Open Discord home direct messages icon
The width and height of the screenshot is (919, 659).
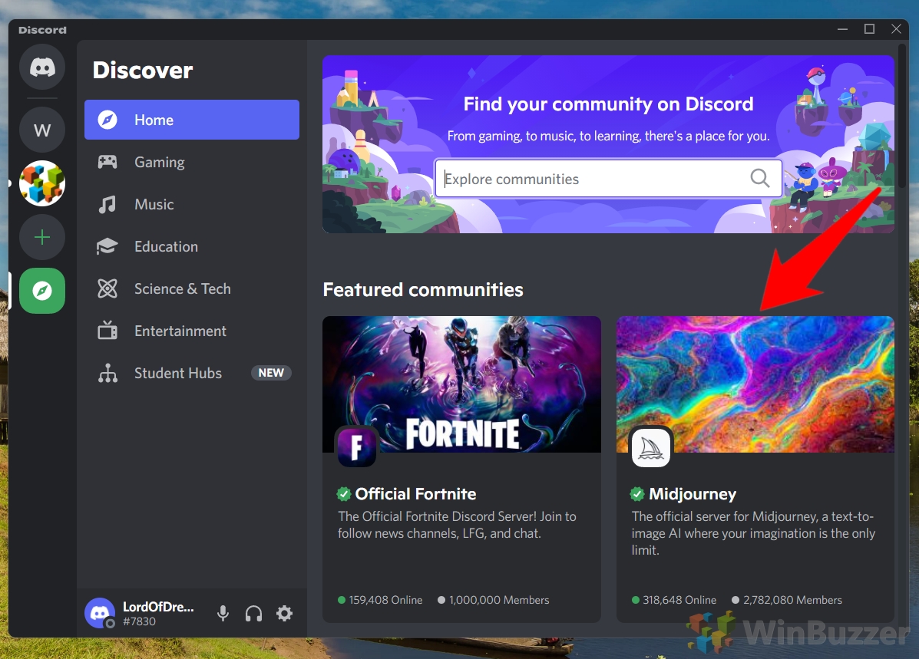click(x=42, y=68)
